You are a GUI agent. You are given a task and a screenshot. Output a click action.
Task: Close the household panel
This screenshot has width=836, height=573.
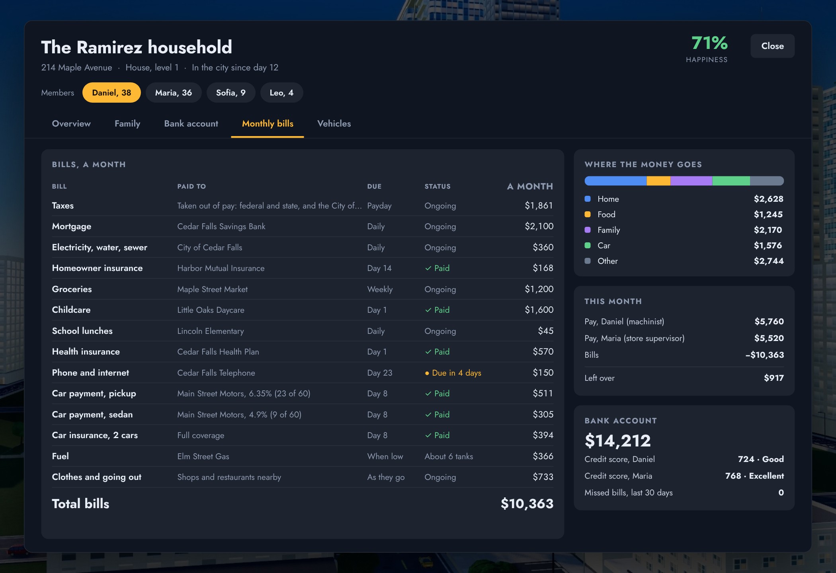[772, 46]
